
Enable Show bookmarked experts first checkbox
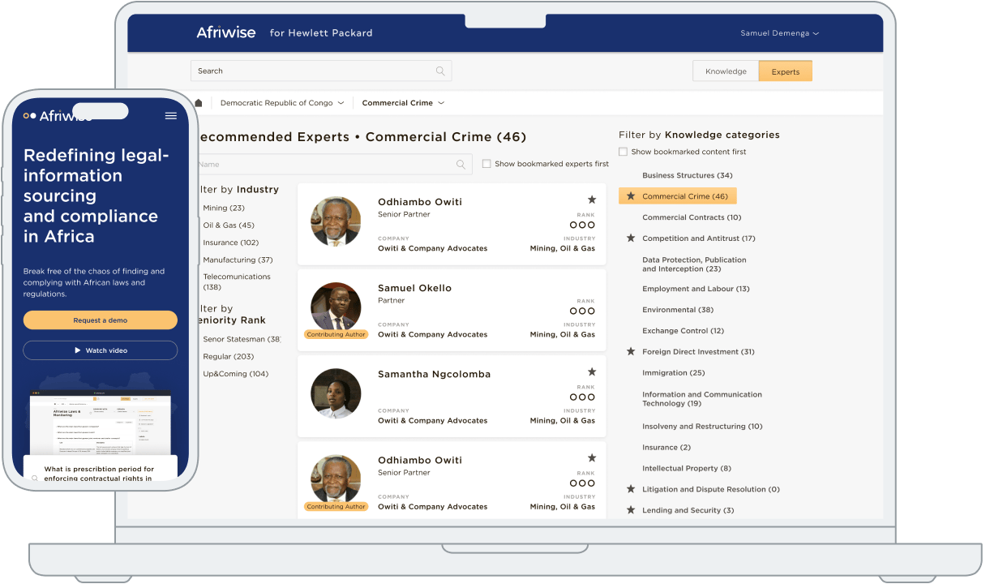click(x=486, y=164)
